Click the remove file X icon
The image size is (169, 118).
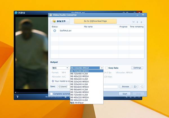[134, 22]
